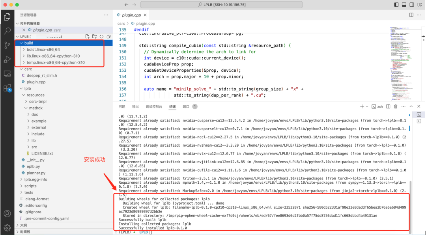
Task: Open explorer panel more actions menu
Action: coord(106,15)
